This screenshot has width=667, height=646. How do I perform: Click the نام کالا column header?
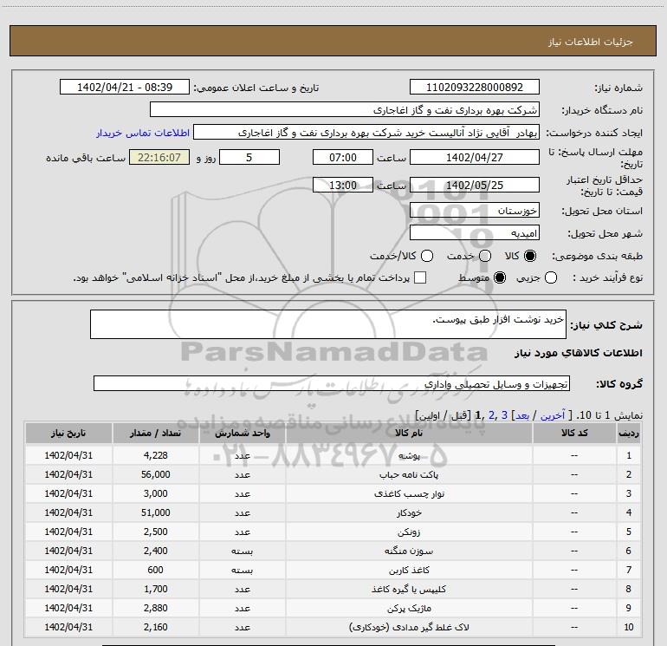tap(409, 433)
